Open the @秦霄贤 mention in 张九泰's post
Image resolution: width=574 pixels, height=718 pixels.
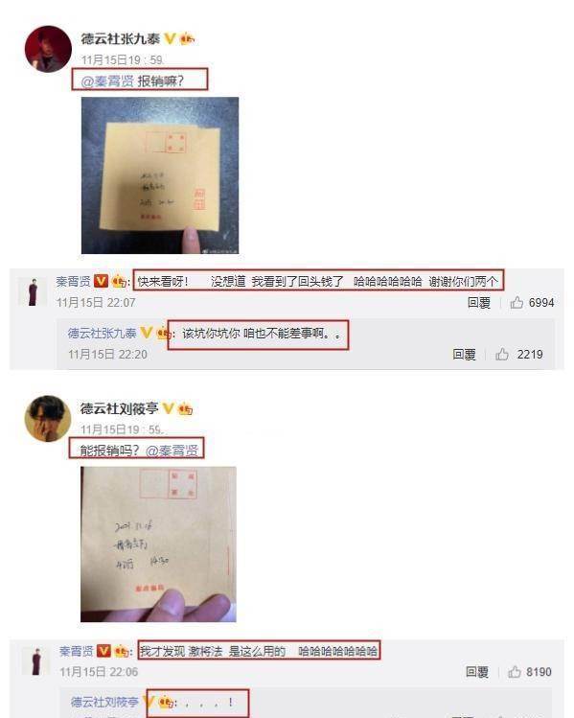(x=106, y=81)
